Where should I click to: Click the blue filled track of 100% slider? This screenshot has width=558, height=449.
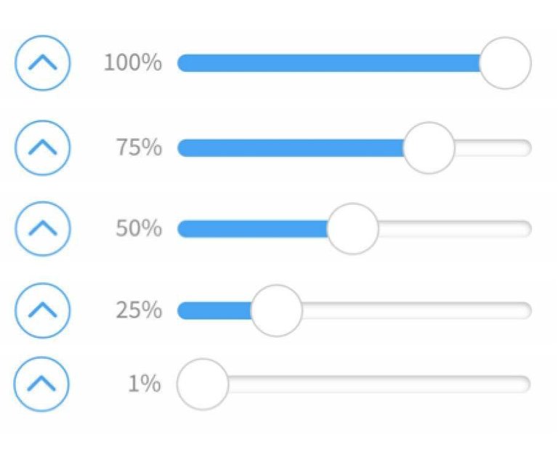(x=327, y=63)
